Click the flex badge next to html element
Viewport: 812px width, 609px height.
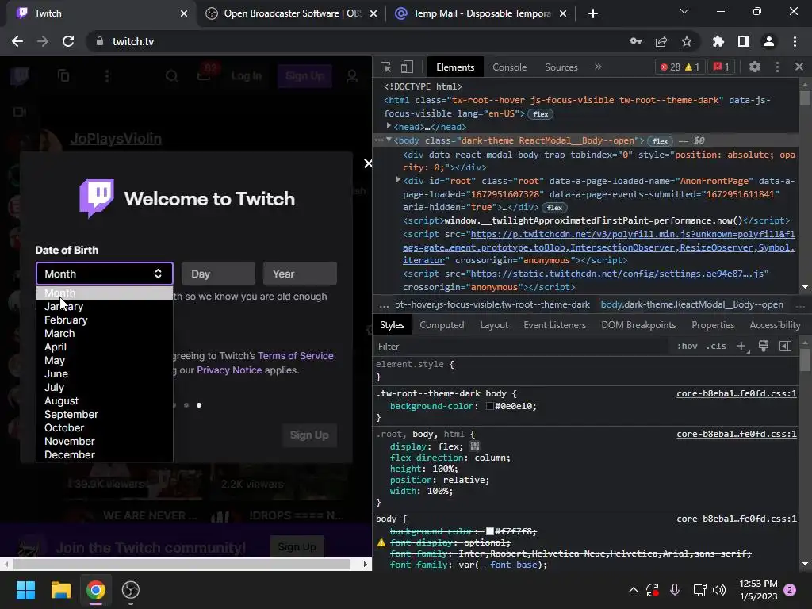tap(540, 114)
